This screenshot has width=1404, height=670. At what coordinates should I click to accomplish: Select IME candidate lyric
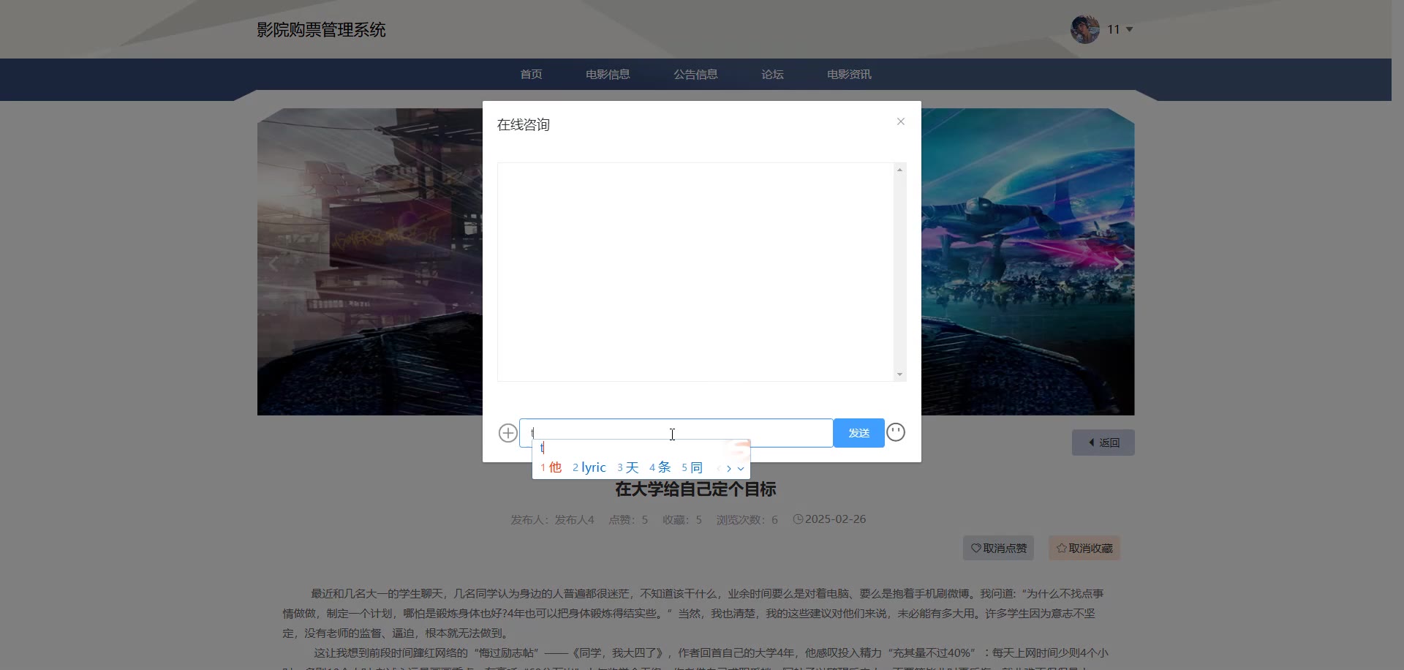589,467
